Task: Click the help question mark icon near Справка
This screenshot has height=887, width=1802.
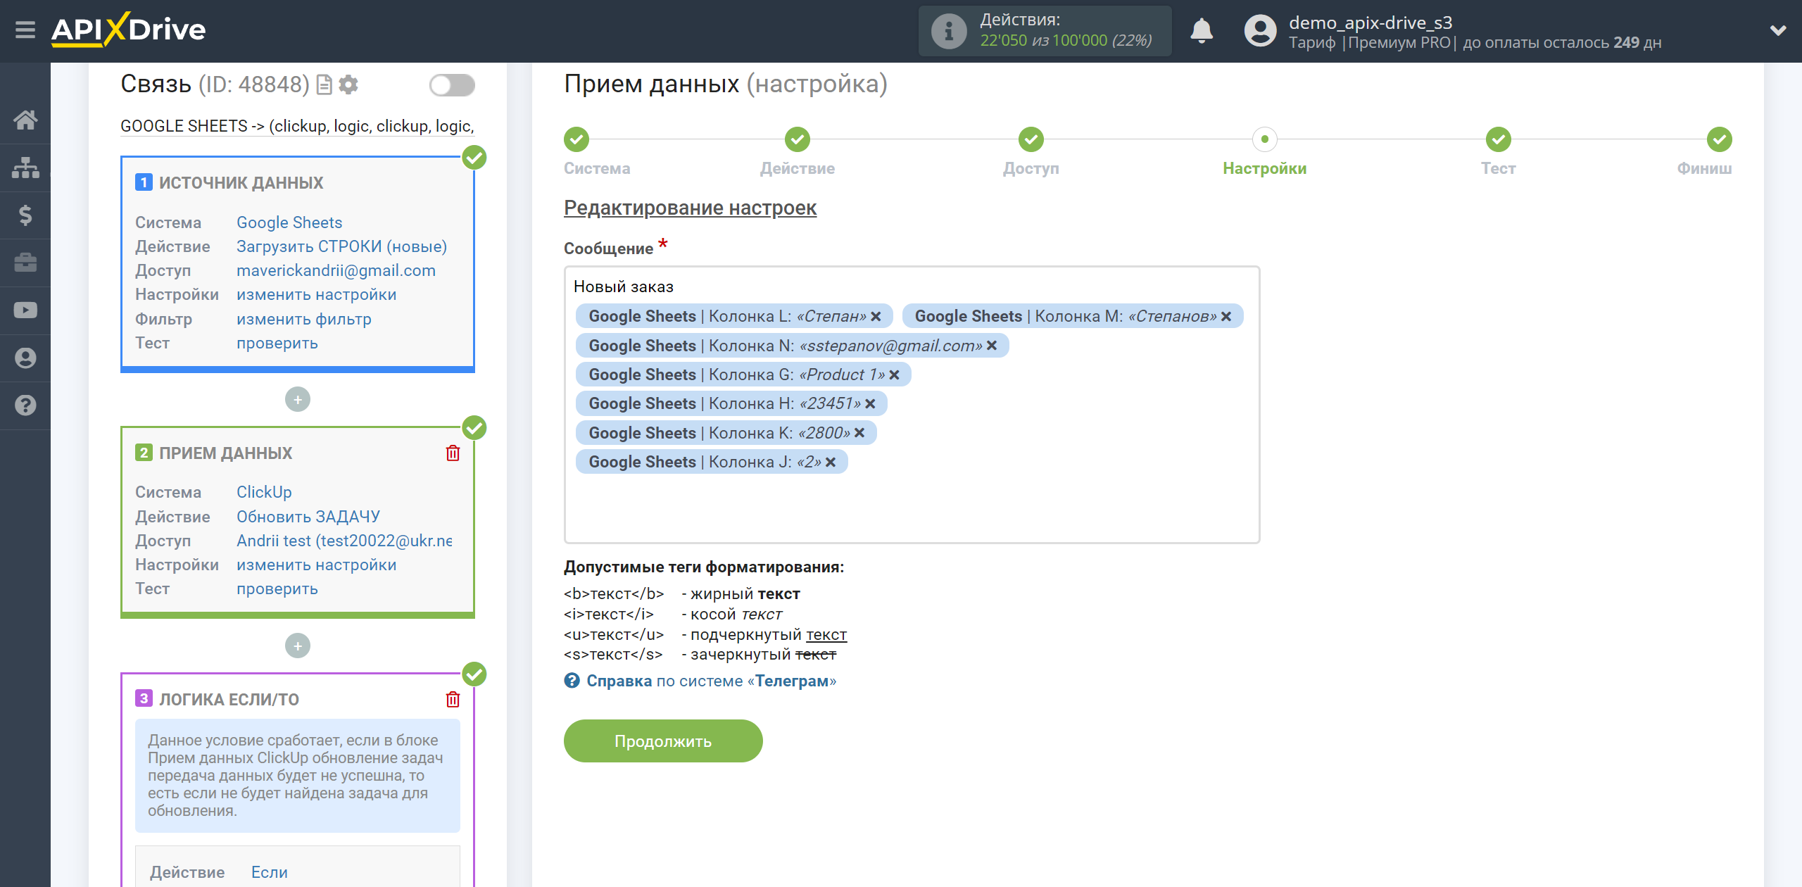Action: 572,681
